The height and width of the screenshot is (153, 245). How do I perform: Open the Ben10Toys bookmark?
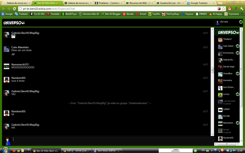coord(69,14)
